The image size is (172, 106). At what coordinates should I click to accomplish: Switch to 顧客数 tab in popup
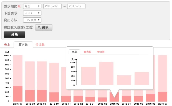[x=88, y=52]
